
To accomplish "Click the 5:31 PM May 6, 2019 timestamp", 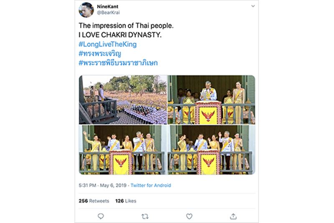I will tap(103, 185).
